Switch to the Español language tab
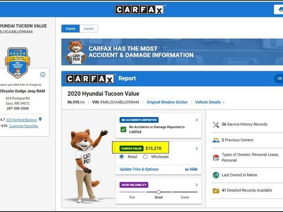The image size is (283, 212). click(89, 28)
